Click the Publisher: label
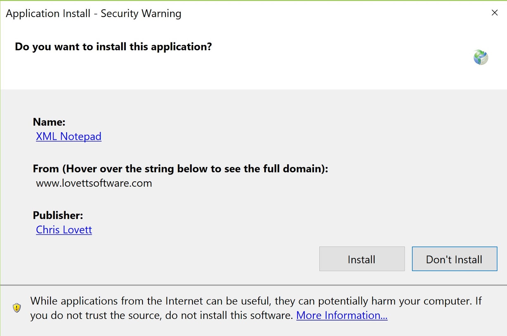This screenshot has width=507, height=336. click(58, 215)
